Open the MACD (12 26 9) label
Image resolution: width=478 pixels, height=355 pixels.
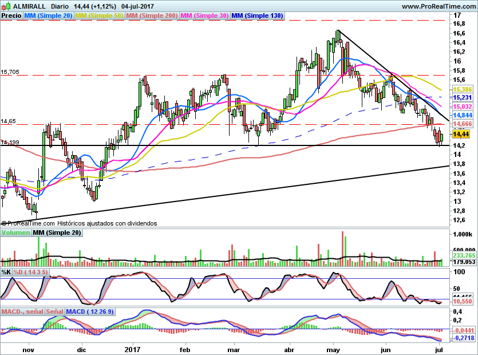click(x=90, y=311)
